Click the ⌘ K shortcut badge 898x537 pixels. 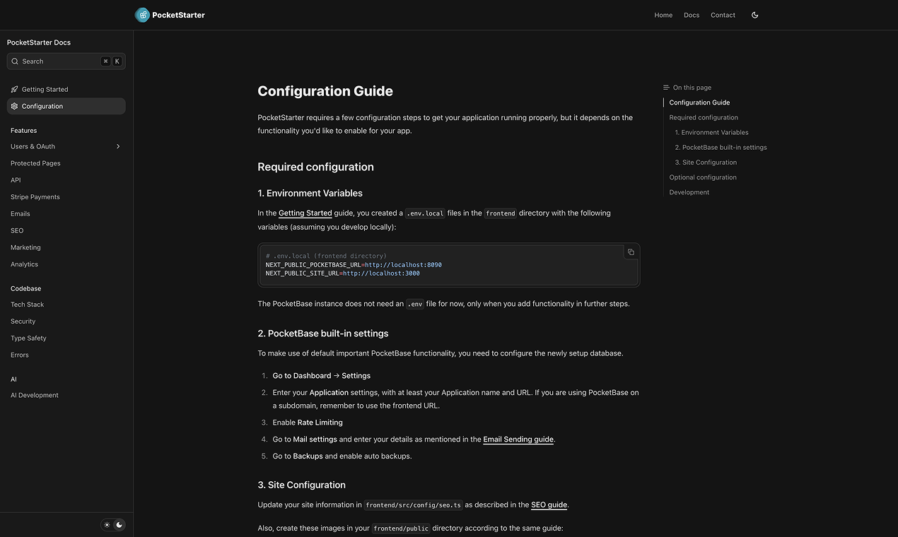pyautogui.click(x=111, y=61)
